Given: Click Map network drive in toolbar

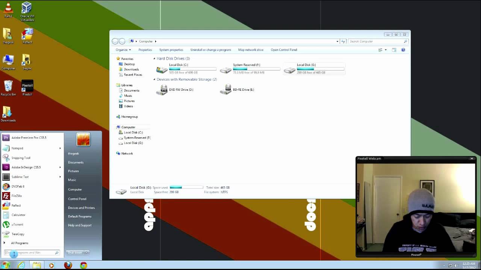Looking at the screenshot, I should tap(251, 50).
